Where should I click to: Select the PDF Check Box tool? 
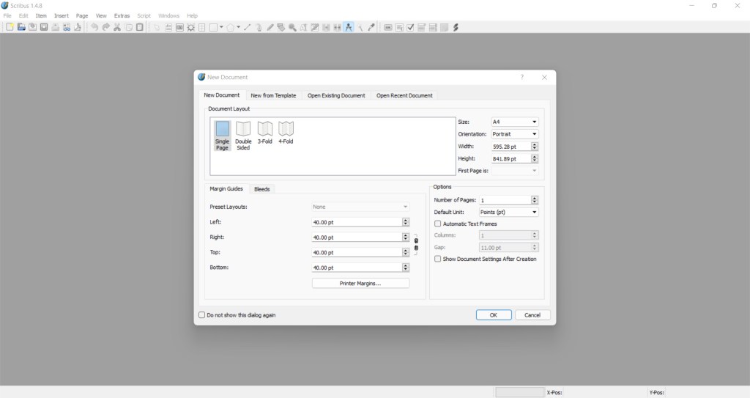coord(410,27)
